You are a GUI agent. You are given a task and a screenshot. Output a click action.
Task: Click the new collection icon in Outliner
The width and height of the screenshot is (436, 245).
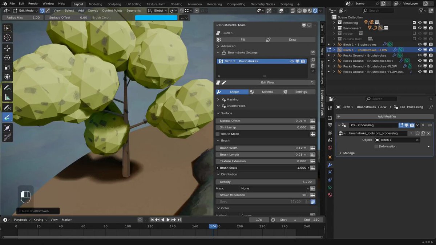click(x=431, y=11)
